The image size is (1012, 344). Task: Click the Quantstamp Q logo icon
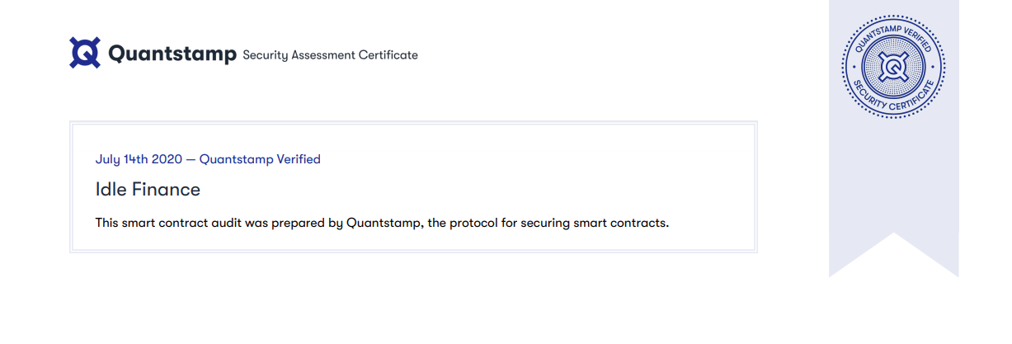click(85, 53)
